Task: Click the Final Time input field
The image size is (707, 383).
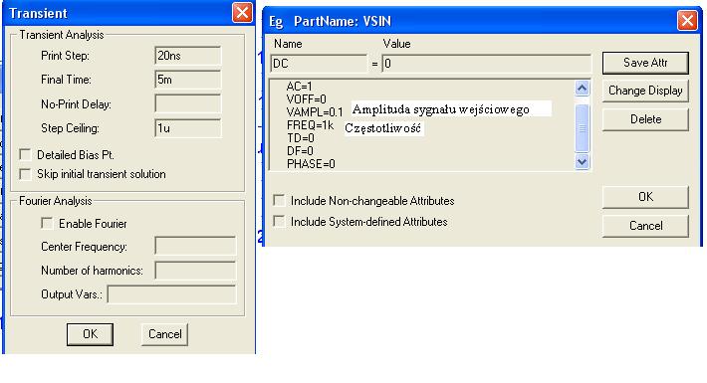Action: click(187, 80)
